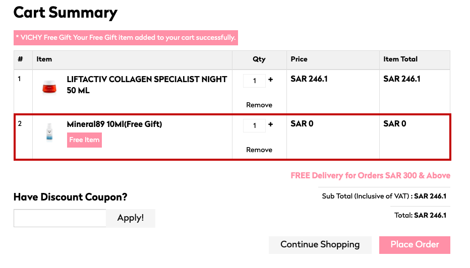This screenshot has height=268, width=470.
Task: Open Liftactiv Collagen Specialist Night product title
Action: coord(147,85)
